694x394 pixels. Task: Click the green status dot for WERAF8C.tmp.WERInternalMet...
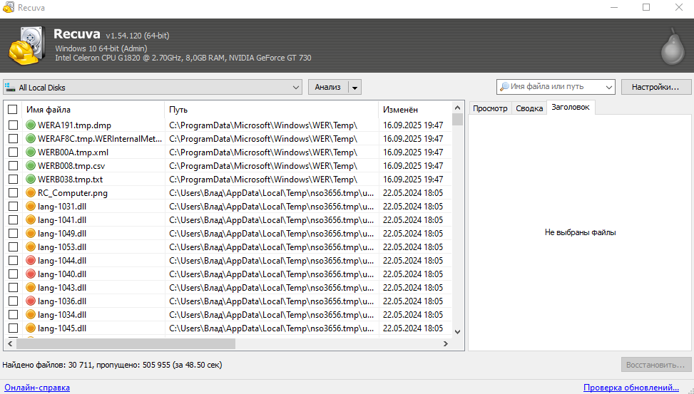coord(31,139)
